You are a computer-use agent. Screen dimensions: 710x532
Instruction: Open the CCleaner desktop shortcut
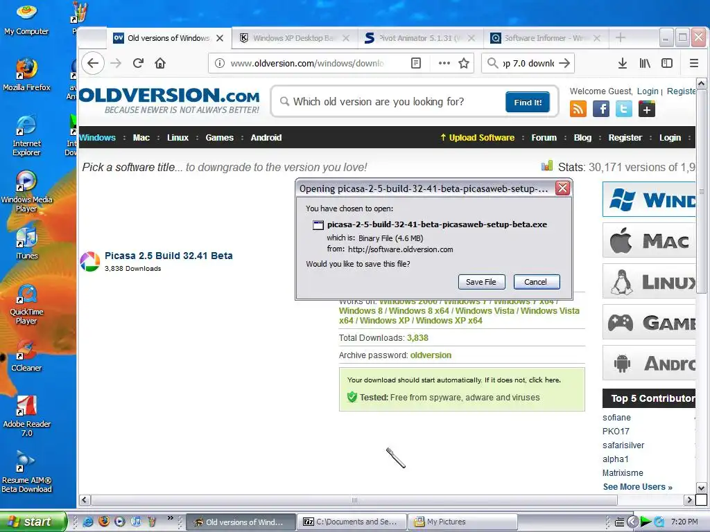(27, 356)
